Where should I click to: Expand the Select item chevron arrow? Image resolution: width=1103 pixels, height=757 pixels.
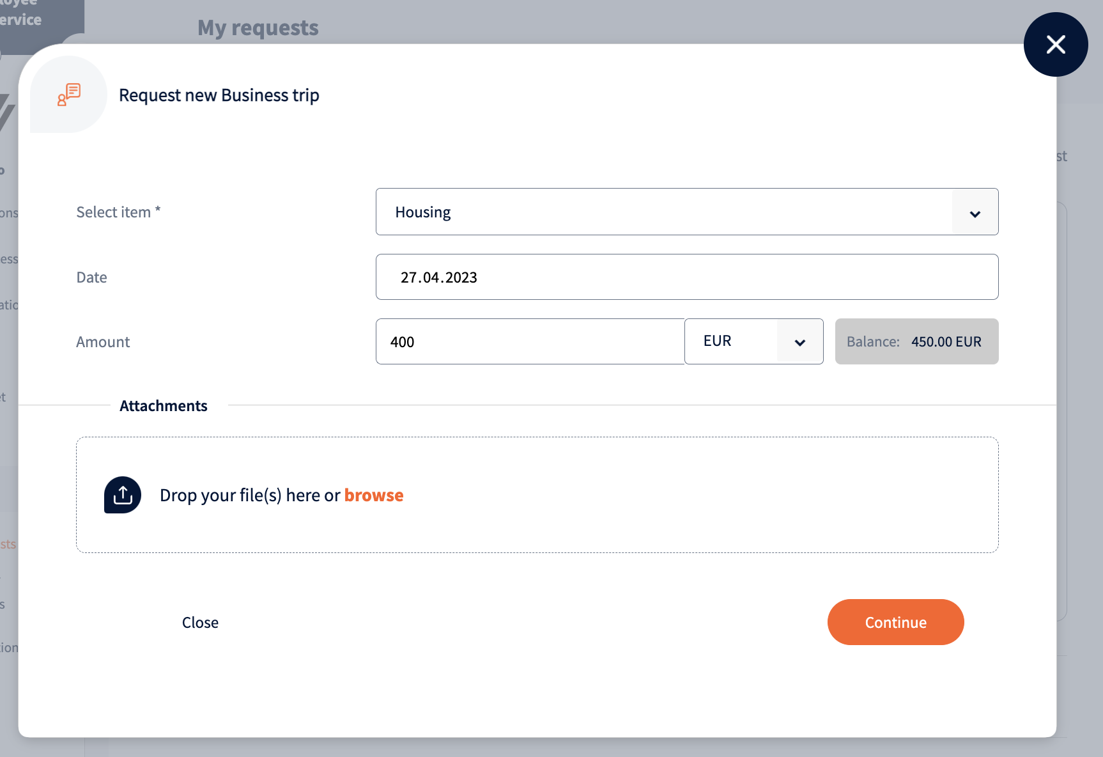[975, 213]
